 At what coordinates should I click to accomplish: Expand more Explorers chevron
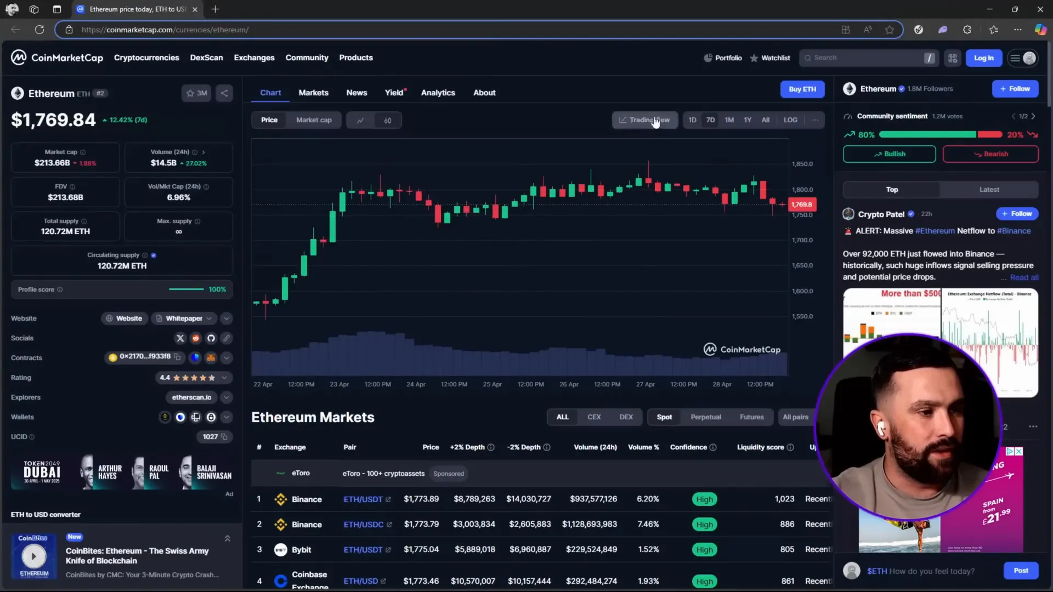click(x=227, y=397)
